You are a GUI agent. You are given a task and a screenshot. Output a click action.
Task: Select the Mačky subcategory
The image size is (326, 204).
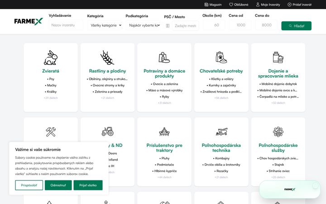[51, 85]
